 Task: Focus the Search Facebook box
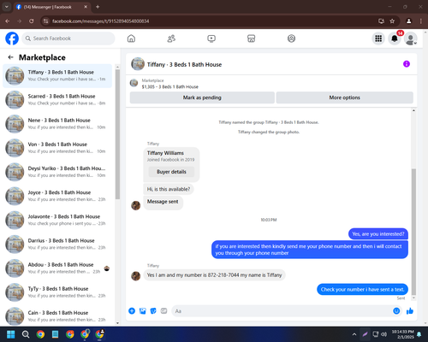(x=68, y=38)
